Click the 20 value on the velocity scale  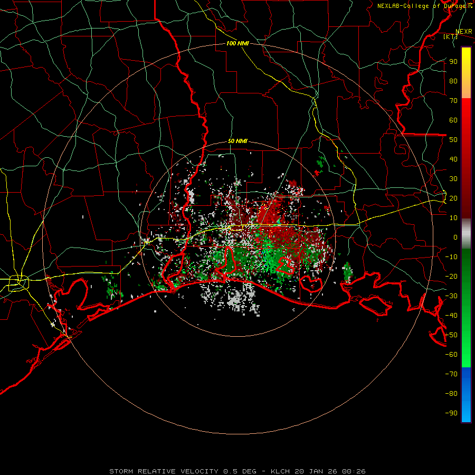[453, 198]
